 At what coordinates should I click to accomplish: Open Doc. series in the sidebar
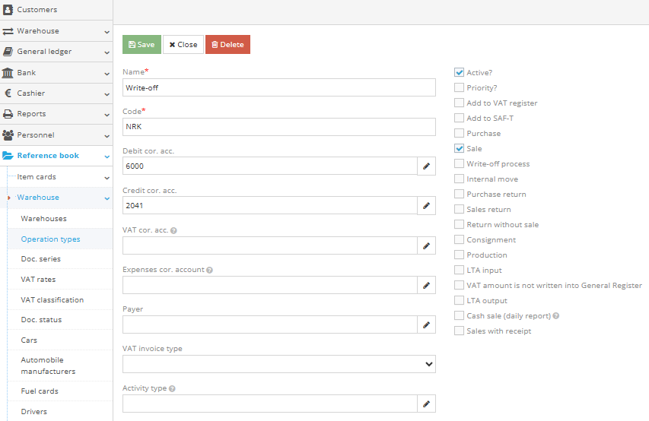pos(41,259)
